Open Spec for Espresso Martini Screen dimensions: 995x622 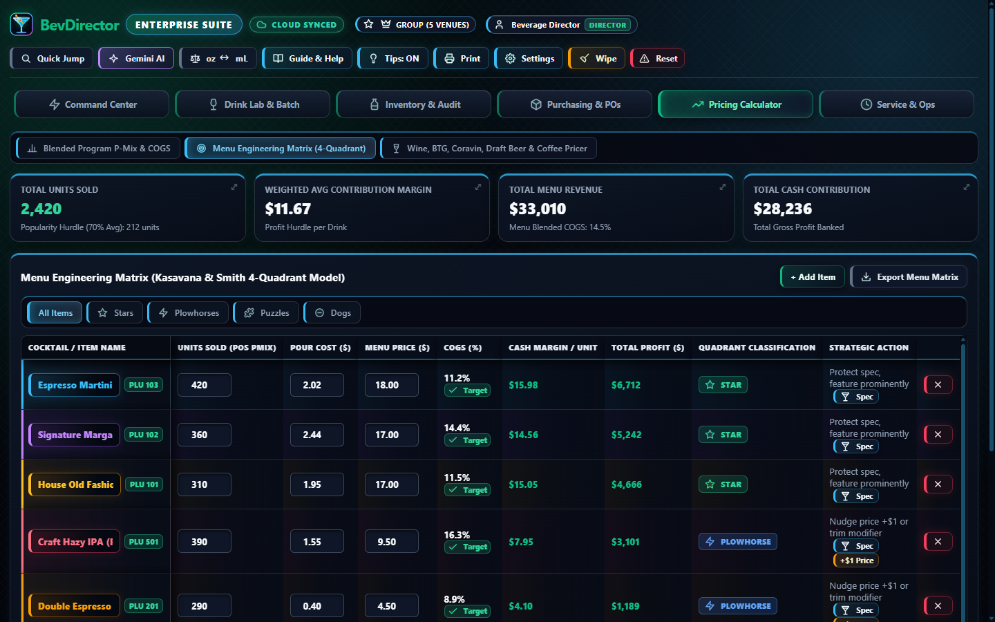[x=856, y=397]
